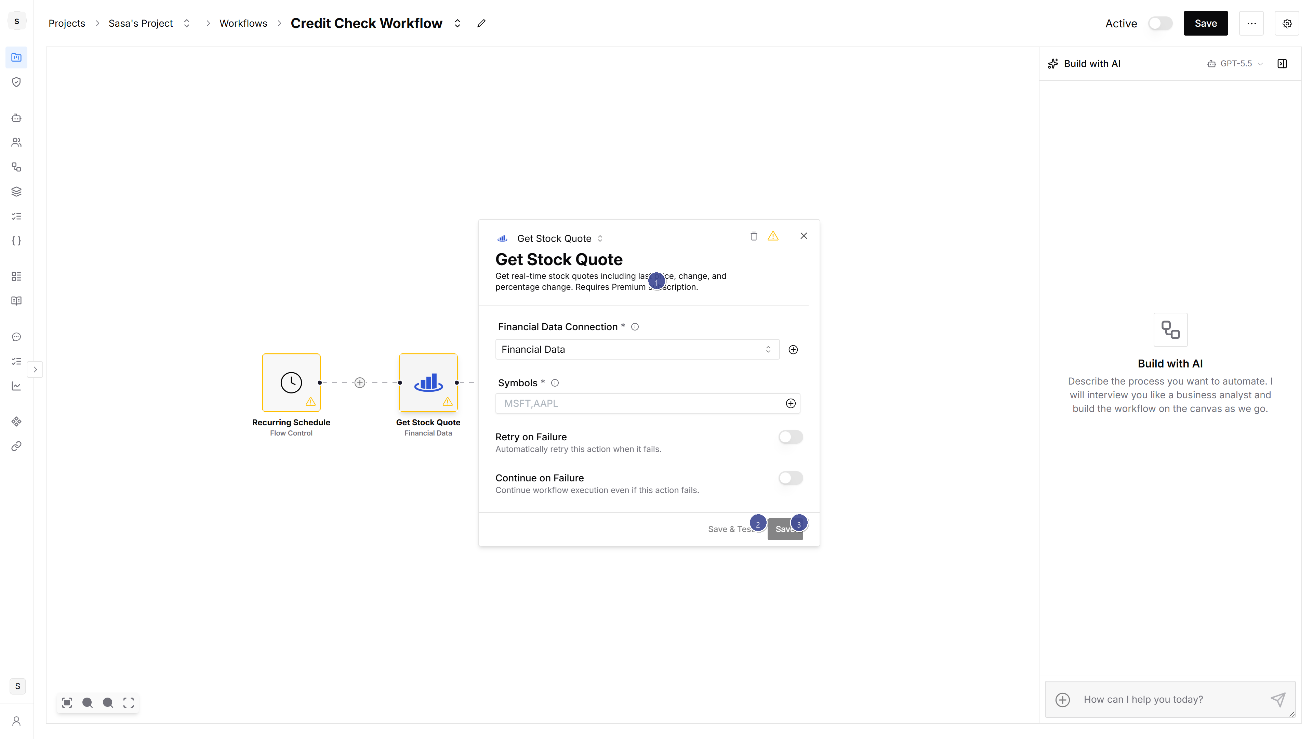The width and height of the screenshot is (1313, 739).
Task: Click info icon next to Financial Data Connection
Action: [x=635, y=327]
